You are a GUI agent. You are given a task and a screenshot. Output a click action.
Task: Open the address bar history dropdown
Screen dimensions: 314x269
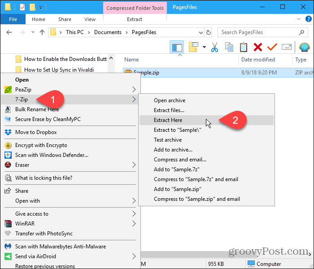click(201, 33)
